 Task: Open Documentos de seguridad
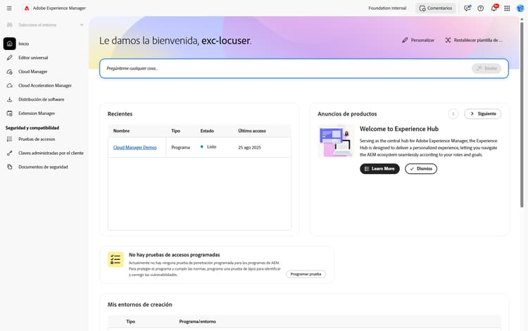[x=43, y=167]
